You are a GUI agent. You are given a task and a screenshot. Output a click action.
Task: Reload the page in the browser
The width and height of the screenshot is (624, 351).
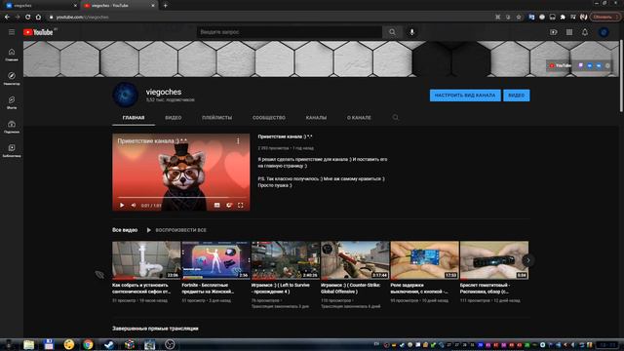[x=27, y=18]
